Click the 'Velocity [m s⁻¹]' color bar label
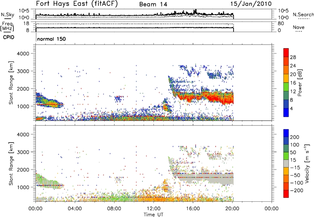Viewport: 314px width, 217px height. click(307, 163)
